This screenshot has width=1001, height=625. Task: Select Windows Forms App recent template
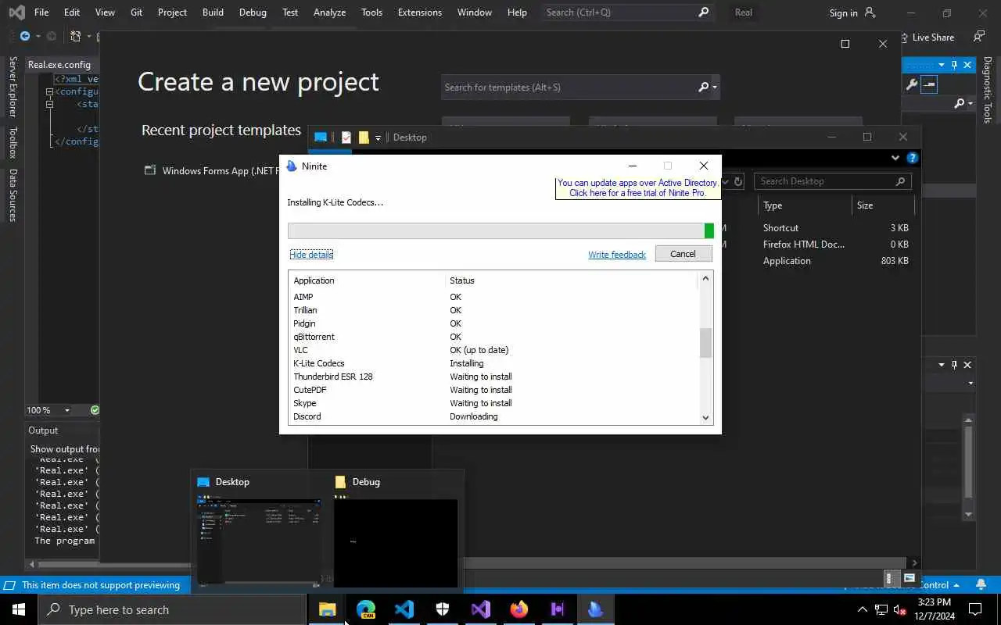213,171
